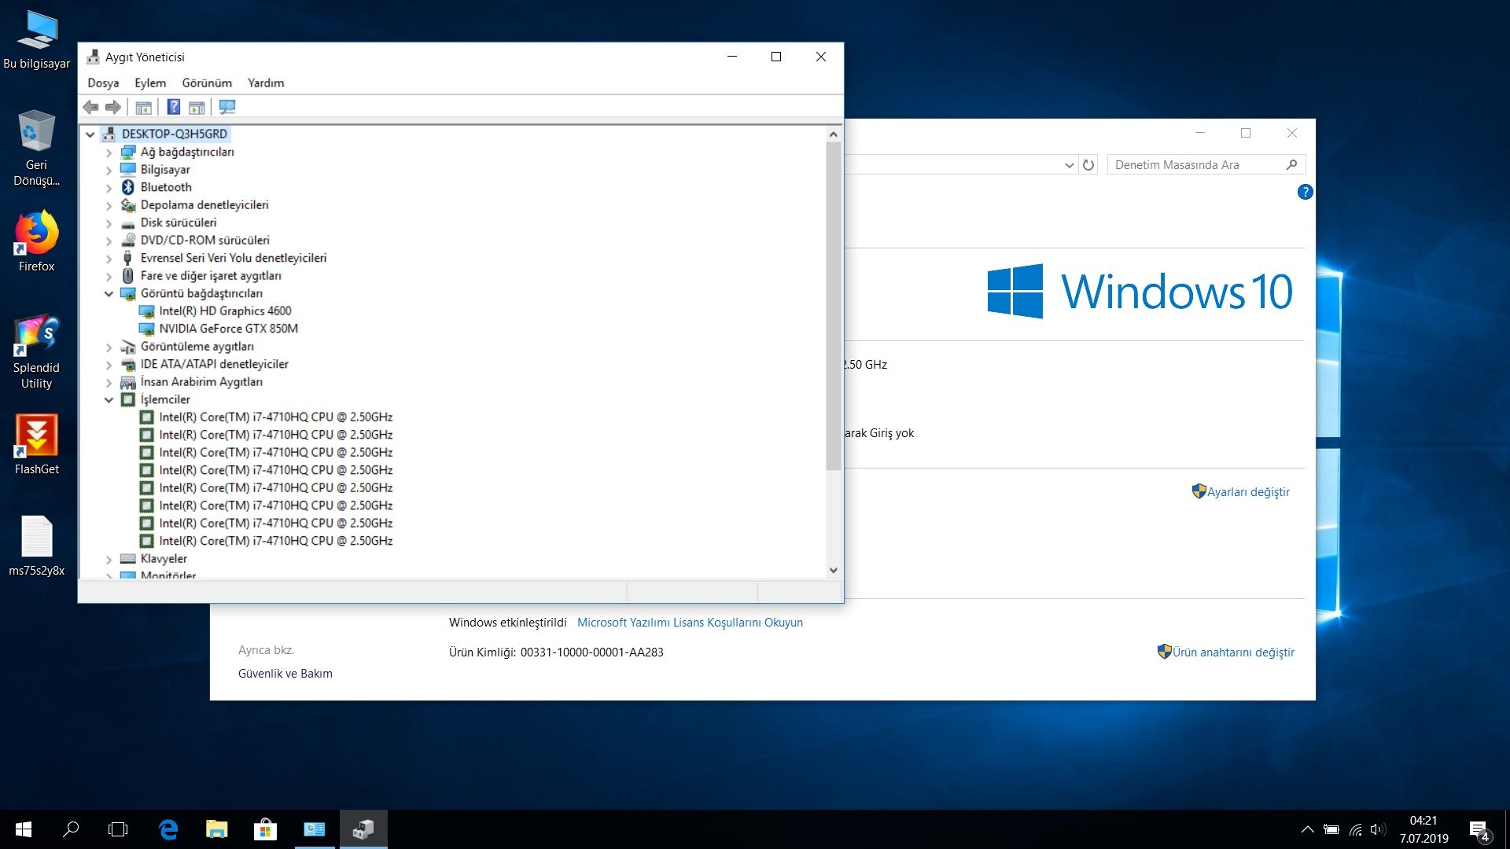The image size is (1510, 849).
Task: Click the Device Manager taskbar button
Action: 363,829
